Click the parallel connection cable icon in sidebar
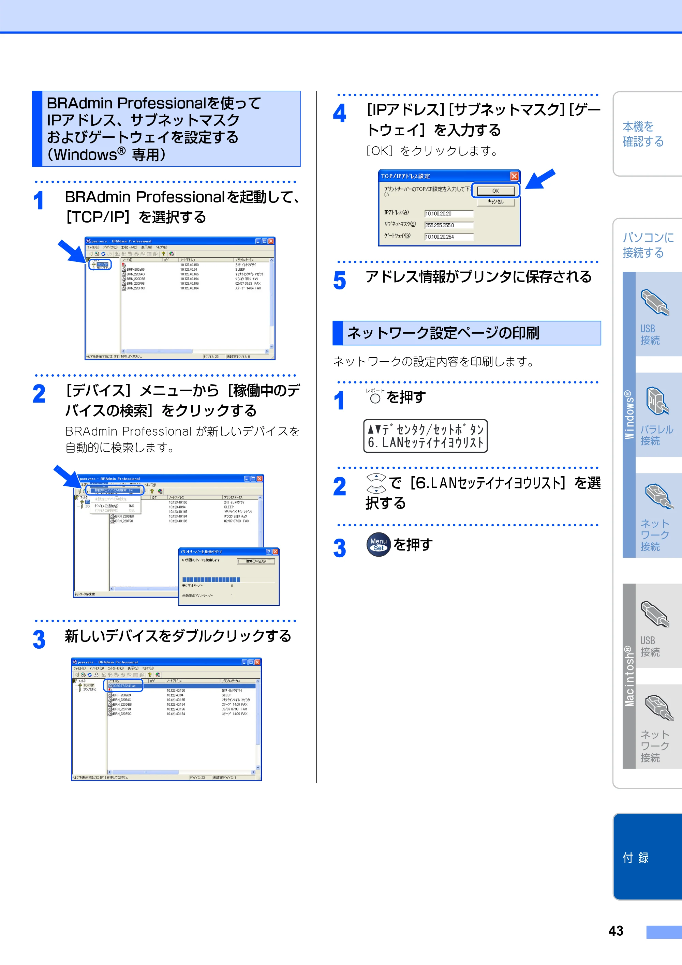The height and width of the screenshot is (965, 682). pos(656,401)
